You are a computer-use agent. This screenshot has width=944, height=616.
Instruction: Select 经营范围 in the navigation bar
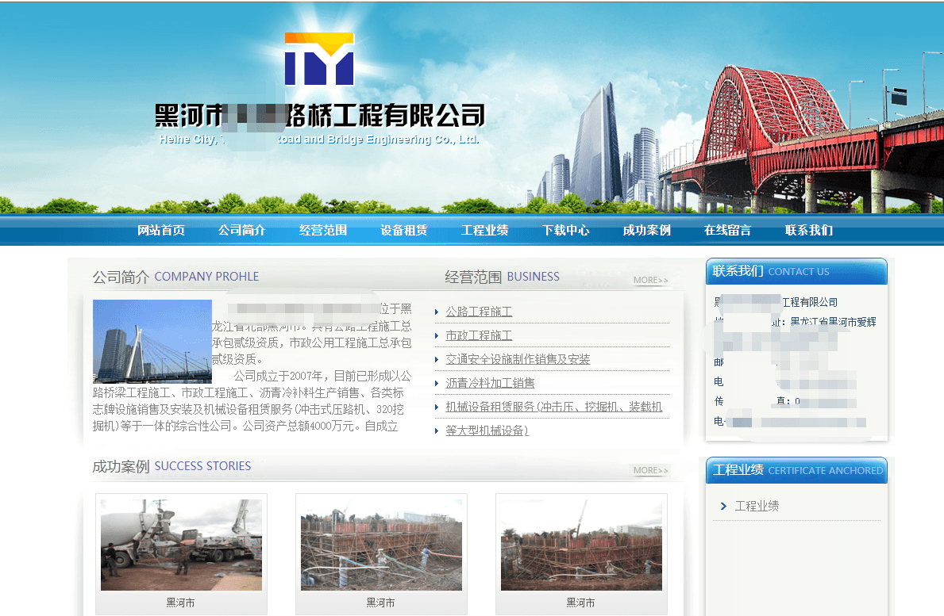[x=323, y=231]
